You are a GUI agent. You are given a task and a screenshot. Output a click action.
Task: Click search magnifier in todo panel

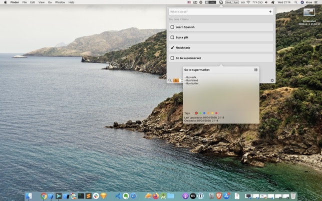pyautogui.click(x=170, y=80)
